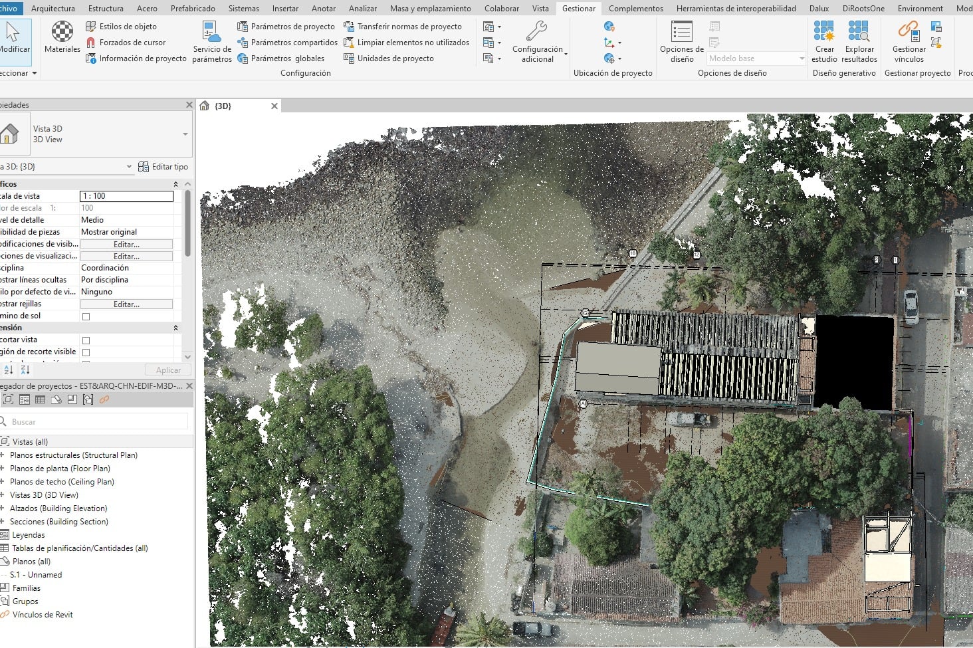Select 'Tablas de planificación/Cantidades (all)'

[80, 548]
